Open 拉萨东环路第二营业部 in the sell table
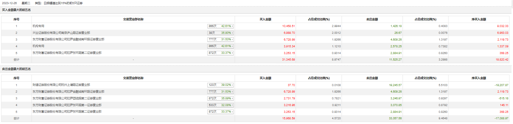The image size is (513, 124). tap(67, 112)
